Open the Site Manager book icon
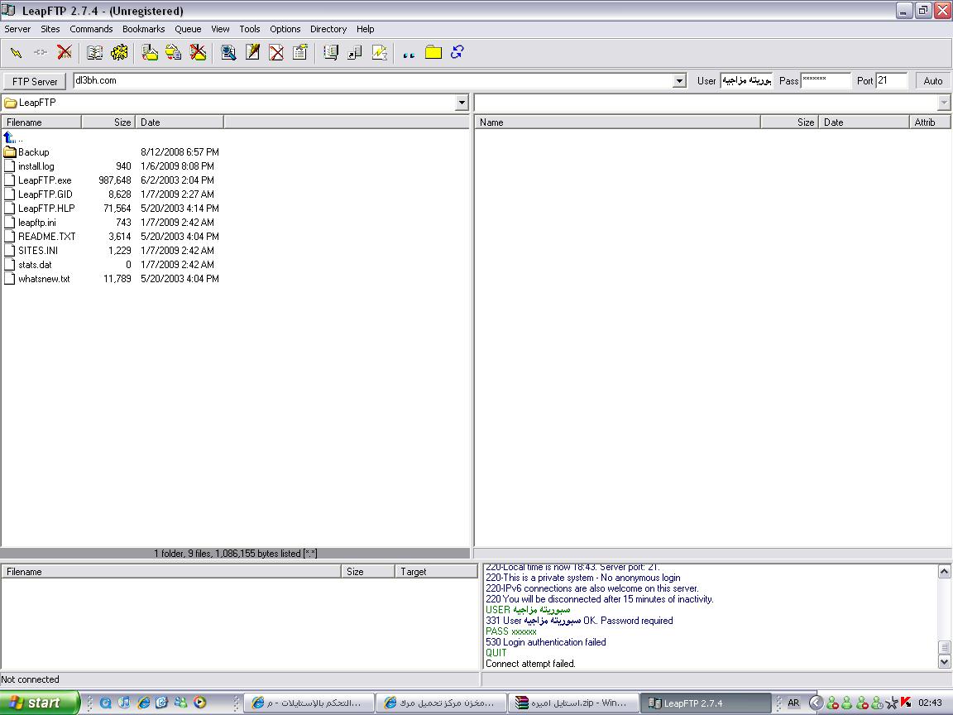This screenshot has height=715, width=953. (94, 53)
